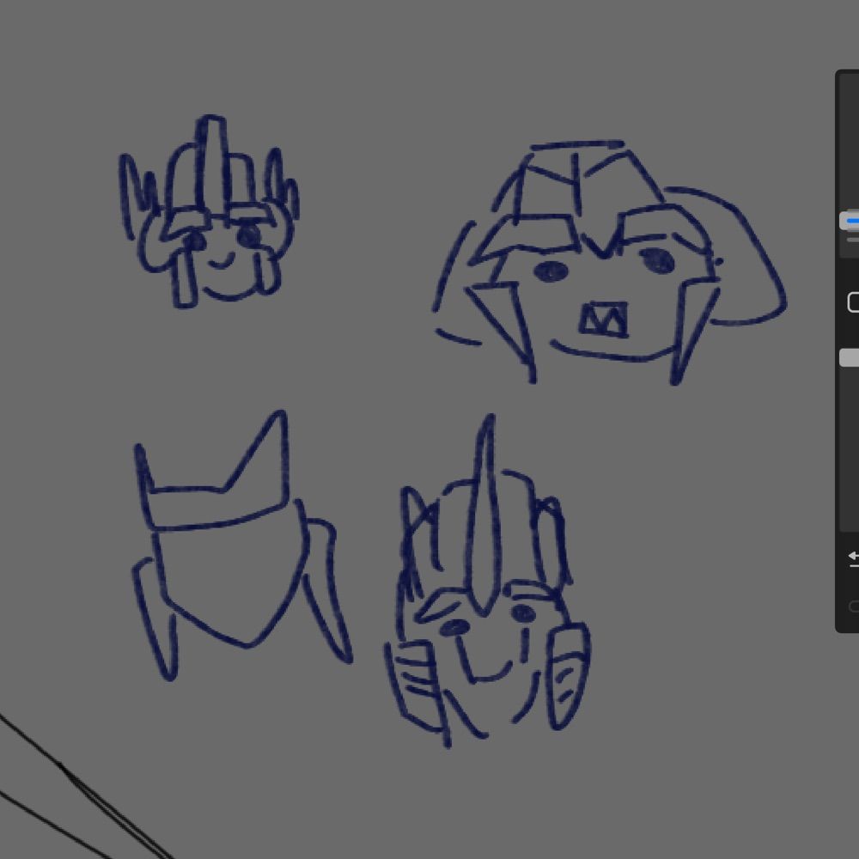The width and height of the screenshot is (859, 859).
Task: Click the blue highlighted slider in the side panel
Action: [x=850, y=221]
